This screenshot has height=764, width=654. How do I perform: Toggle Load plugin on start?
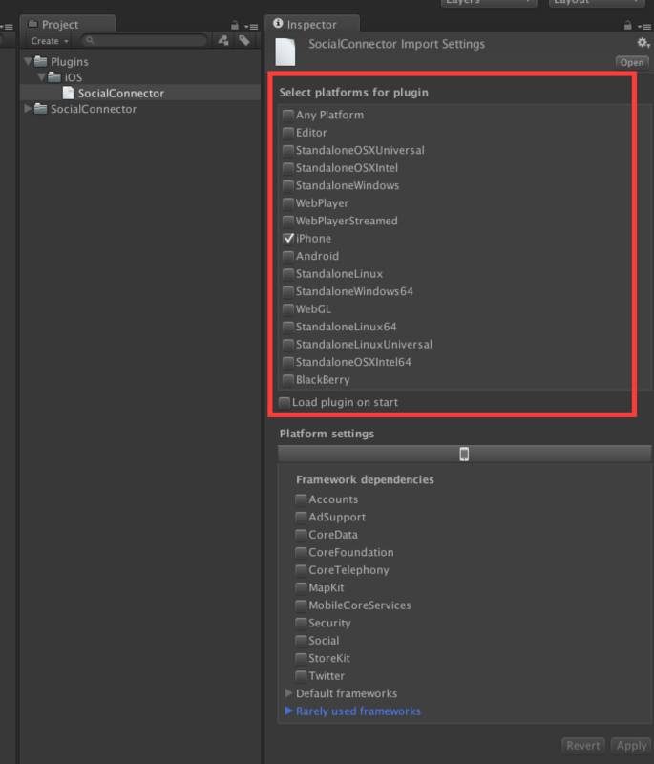click(284, 402)
